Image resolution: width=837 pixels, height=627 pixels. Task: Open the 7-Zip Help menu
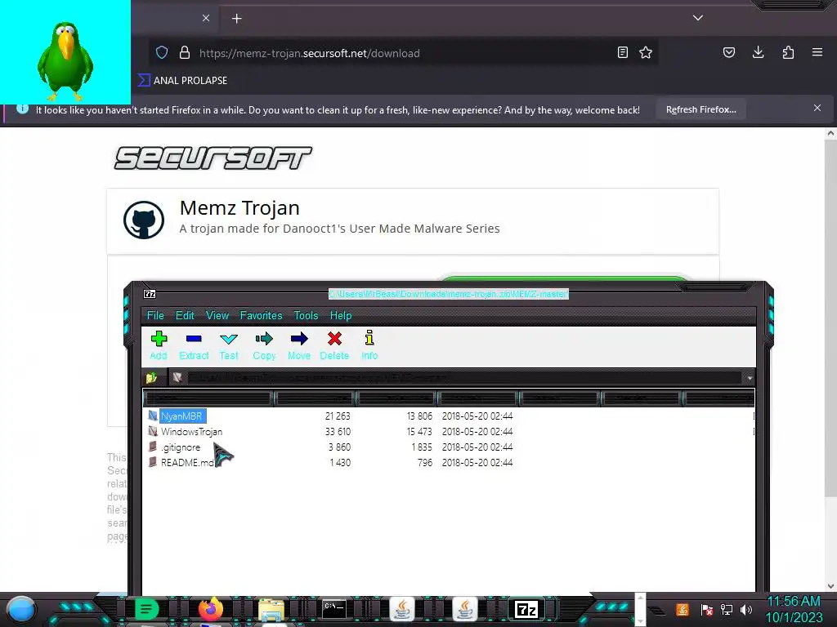[341, 315]
